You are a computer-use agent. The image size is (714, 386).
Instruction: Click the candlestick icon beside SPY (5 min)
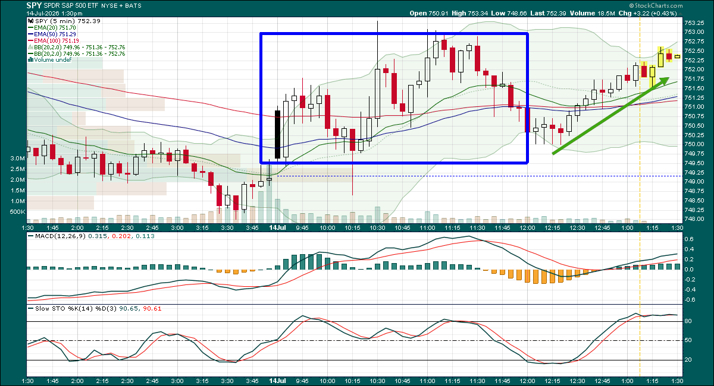pos(30,20)
